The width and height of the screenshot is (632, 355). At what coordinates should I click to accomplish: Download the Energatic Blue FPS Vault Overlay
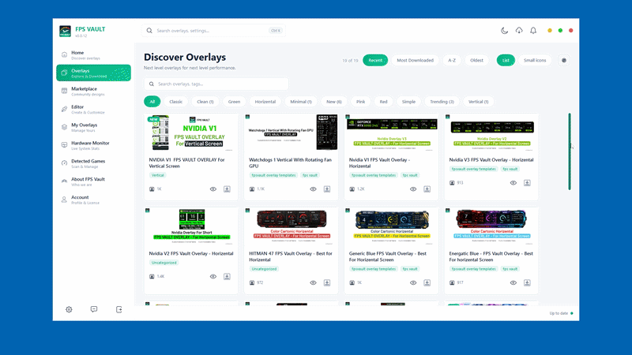(x=527, y=283)
